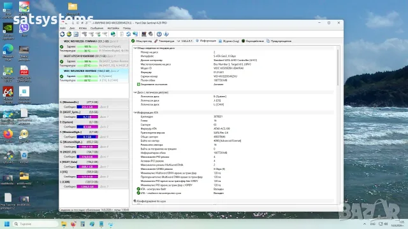Click the 4096 (Advanced Format) value
This screenshot has height=229, width=408.
tap(228, 141)
